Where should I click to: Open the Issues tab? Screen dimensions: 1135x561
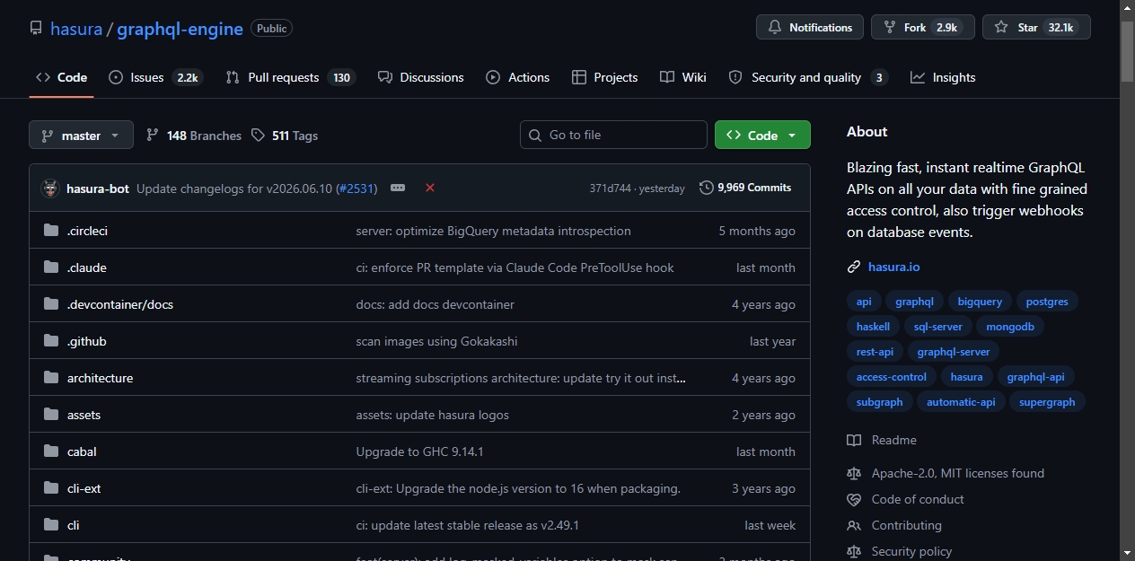point(155,77)
